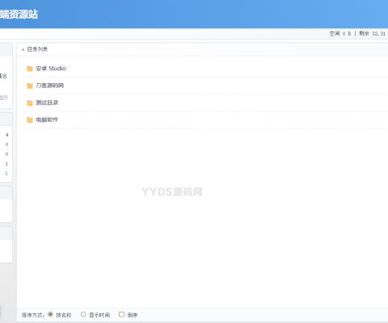388x323 pixels.
Task: Click the 目录列表 breadcrumb header
Action: [x=37, y=49]
